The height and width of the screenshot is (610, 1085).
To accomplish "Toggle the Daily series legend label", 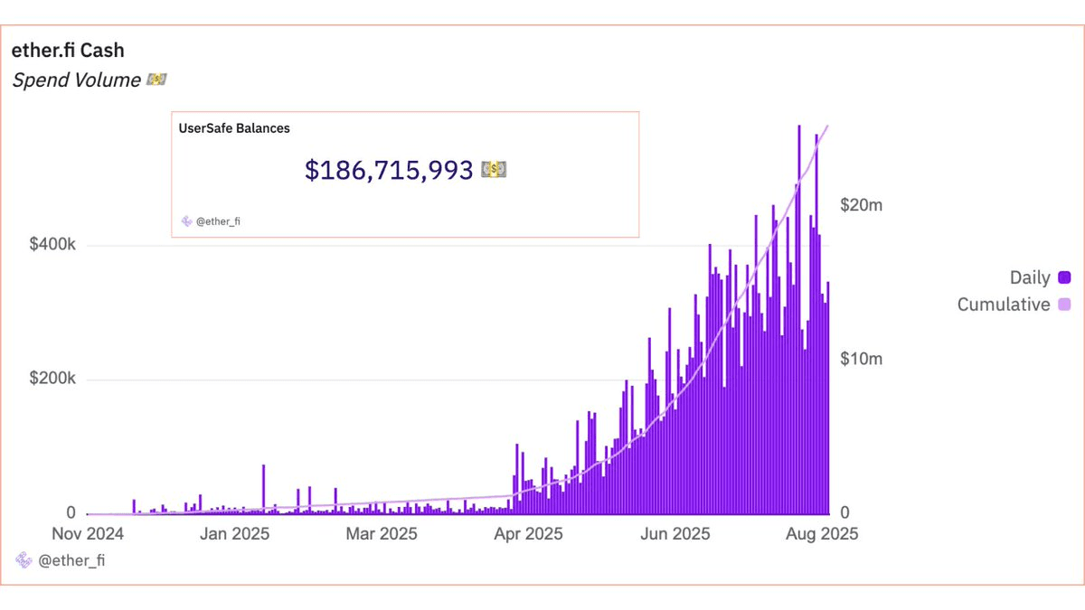I will point(1030,277).
